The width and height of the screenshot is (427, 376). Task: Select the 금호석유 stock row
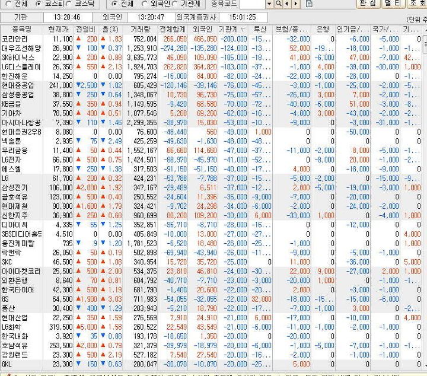211,197
